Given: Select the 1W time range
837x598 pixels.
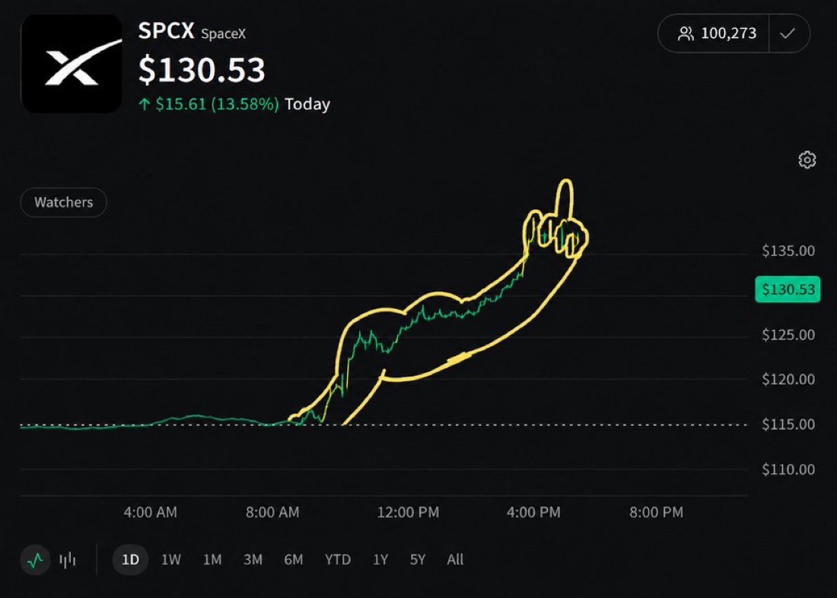Looking at the screenshot, I should pyautogui.click(x=170, y=559).
